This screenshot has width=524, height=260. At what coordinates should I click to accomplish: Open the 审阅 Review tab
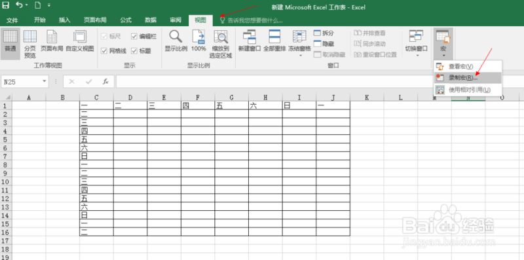(x=176, y=20)
